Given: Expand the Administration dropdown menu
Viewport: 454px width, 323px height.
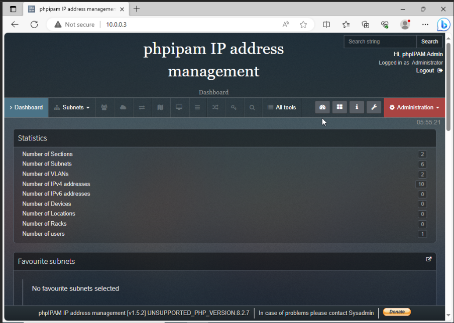Looking at the screenshot, I should [414, 107].
